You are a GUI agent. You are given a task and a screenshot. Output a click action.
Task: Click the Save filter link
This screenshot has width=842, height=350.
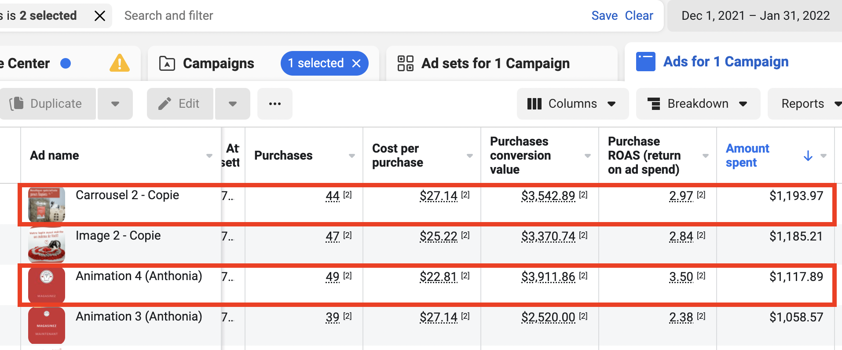tap(604, 16)
